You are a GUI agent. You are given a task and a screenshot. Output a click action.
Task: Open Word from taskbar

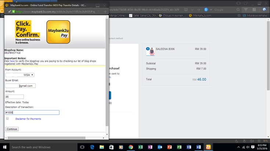click(x=198, y=147)
